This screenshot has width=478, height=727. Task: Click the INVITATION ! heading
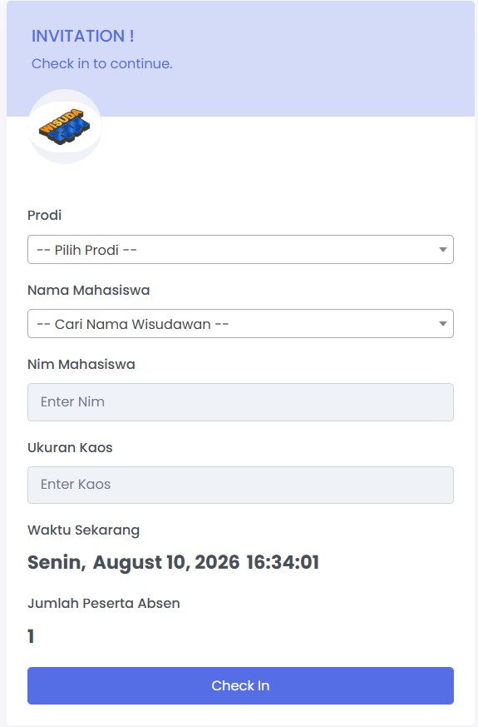click(83, 36)
